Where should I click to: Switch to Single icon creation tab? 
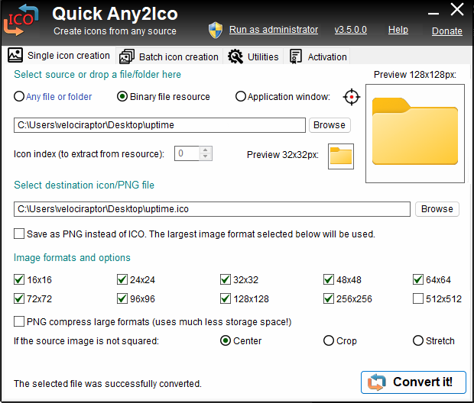point(59,56)
